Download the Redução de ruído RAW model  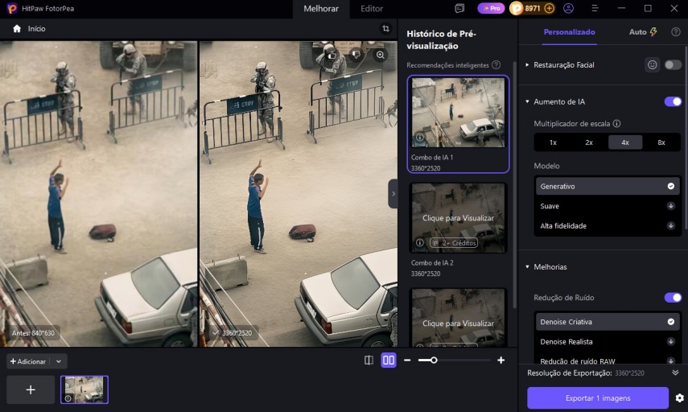pos(671,360)
